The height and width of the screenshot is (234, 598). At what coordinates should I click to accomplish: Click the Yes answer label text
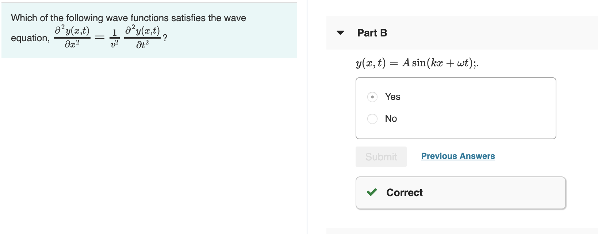click(392, 97)
